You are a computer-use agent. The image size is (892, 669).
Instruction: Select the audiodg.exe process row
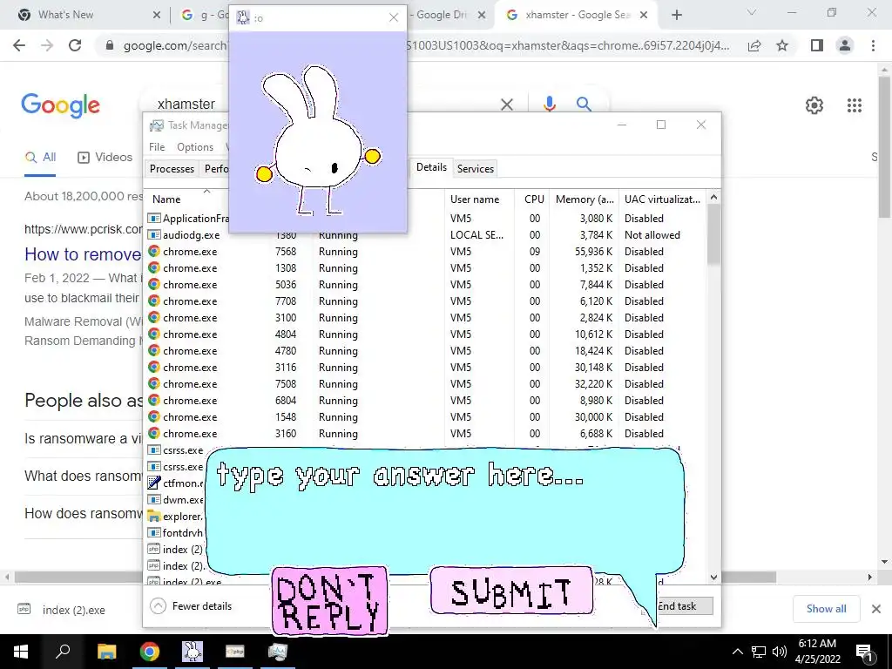[425, 235]
